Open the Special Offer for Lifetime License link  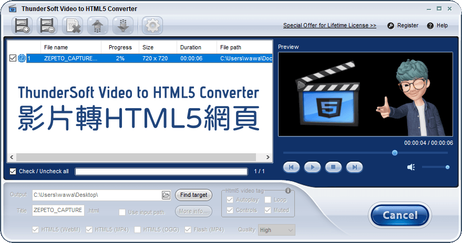330,25
